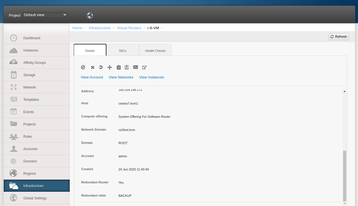Open Templates from sidebar
The image size is (358, 206).
36,99
